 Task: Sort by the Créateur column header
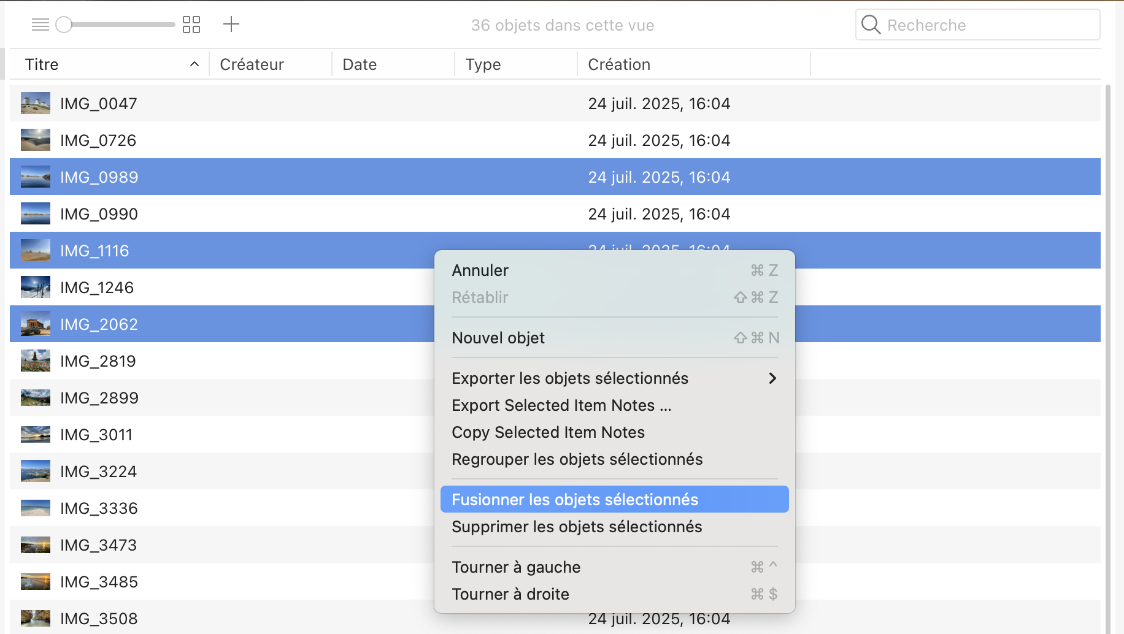[x=252, y=64]
